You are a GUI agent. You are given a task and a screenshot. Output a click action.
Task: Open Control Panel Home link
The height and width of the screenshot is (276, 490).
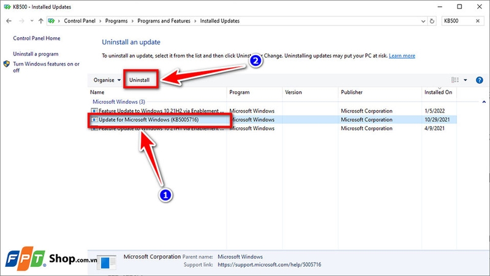pos(37,39)
